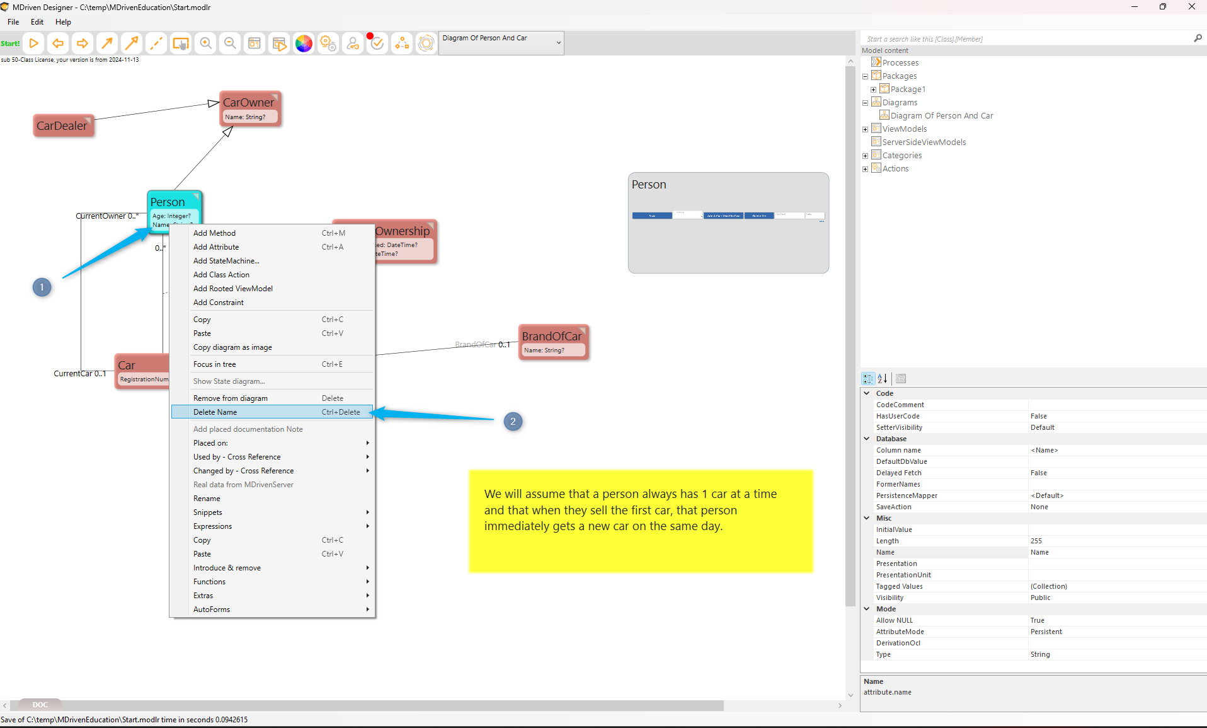Open the Edit menu

pyautogui.click(x=37, y=22)
